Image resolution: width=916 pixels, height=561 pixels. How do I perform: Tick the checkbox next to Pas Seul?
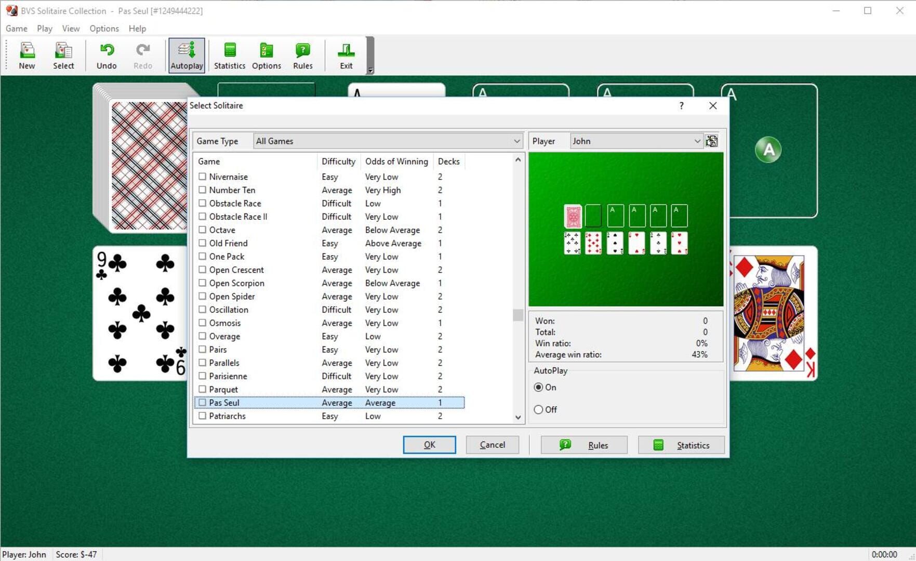pos(203,403)
